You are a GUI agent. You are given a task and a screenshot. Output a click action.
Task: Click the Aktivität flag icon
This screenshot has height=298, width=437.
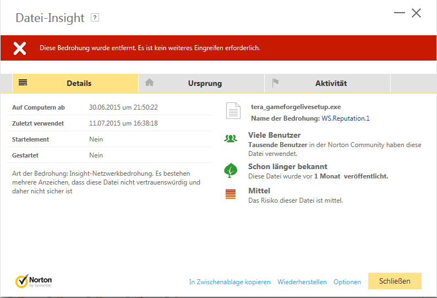[x=275, y=82]
